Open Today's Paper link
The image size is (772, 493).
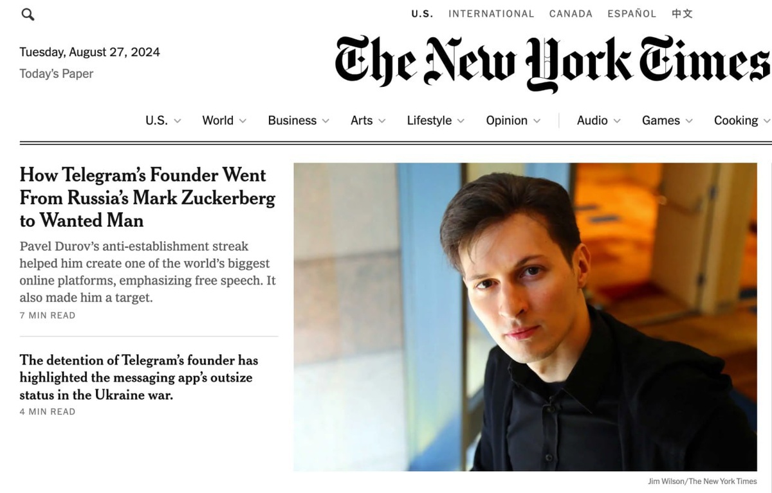57,74
